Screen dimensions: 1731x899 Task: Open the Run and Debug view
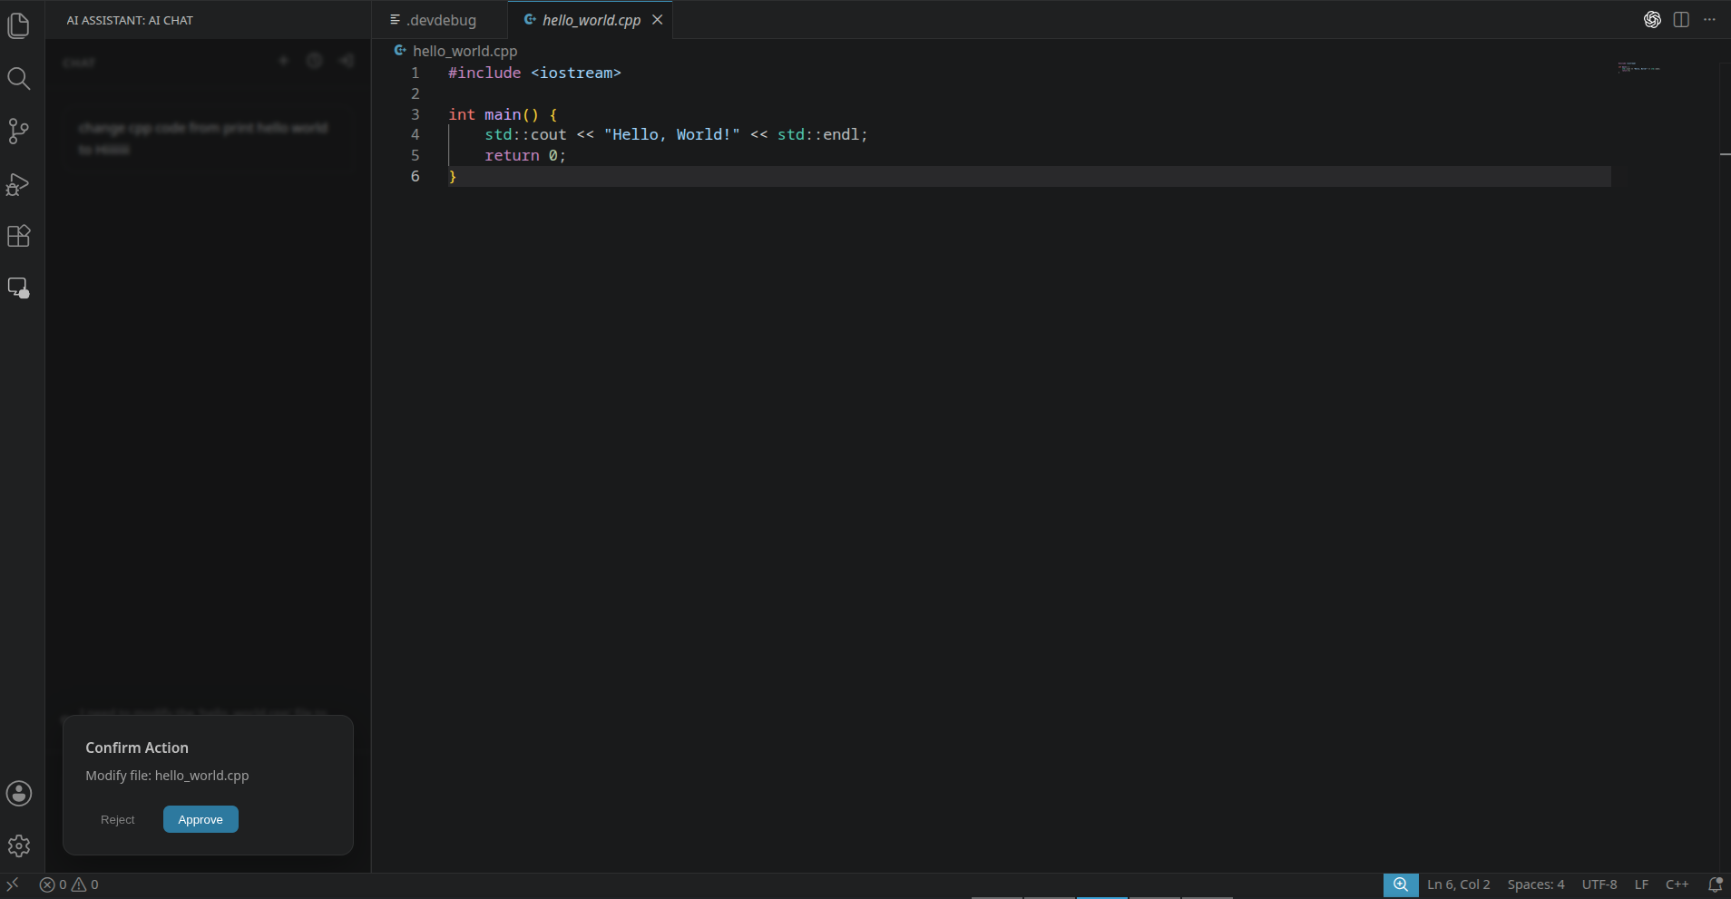pos(19,184)
